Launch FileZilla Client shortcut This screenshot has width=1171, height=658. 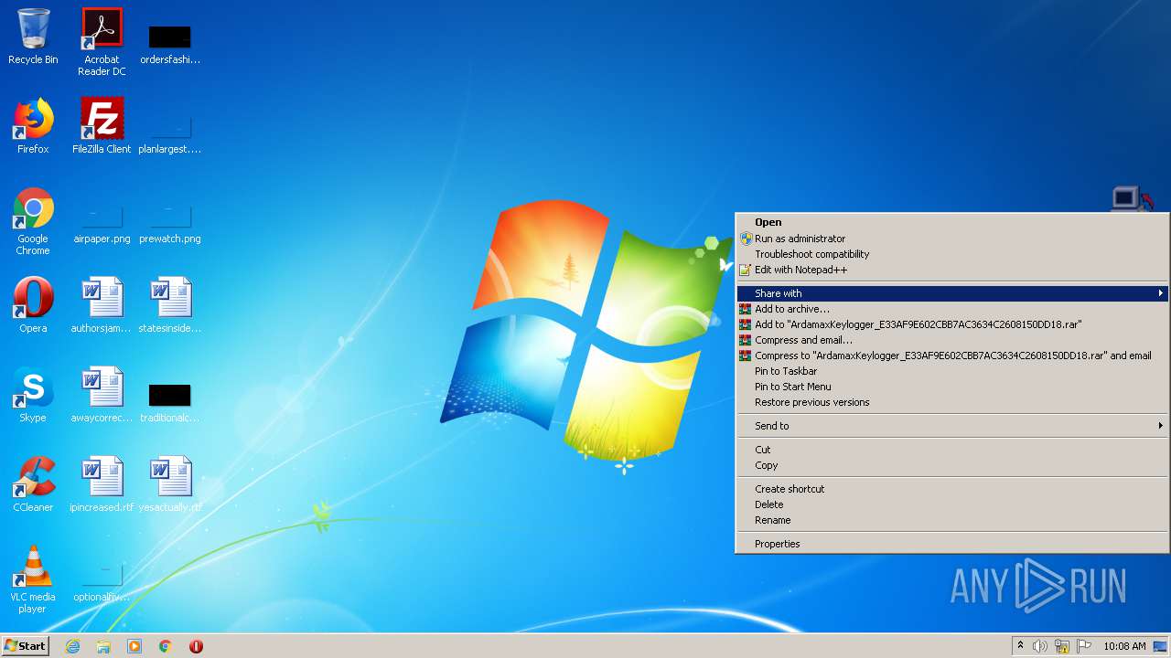click(102, 126)
